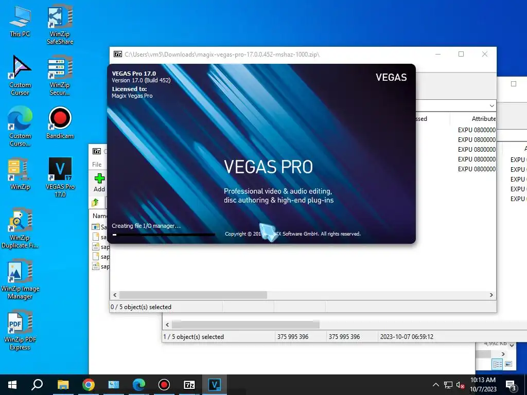Maximize the front 7-Zip window
Viewport: 527px width, 395px height.
(x=461, y=54)
